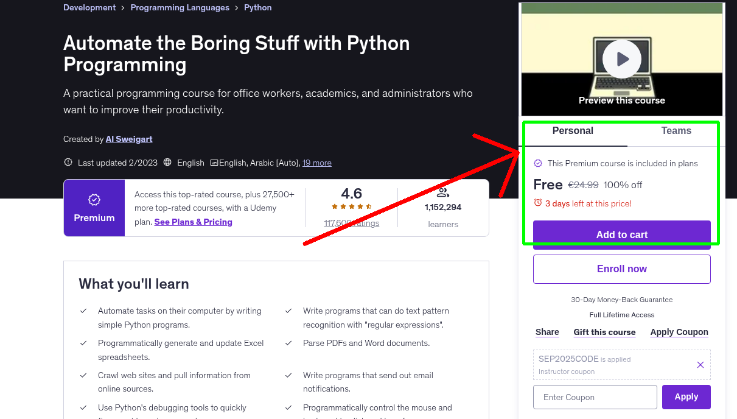Share this course

tap(547, 332)
